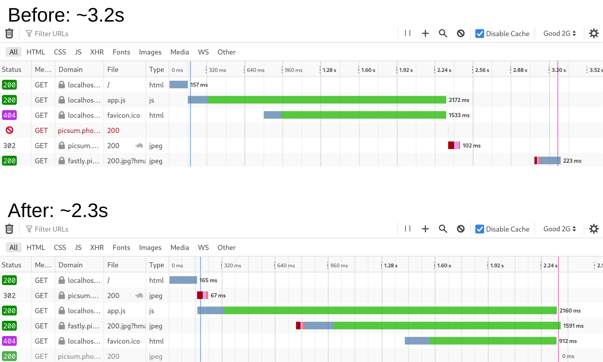
Task: Sort by Method column in the After panel
Action: point(43,265)
